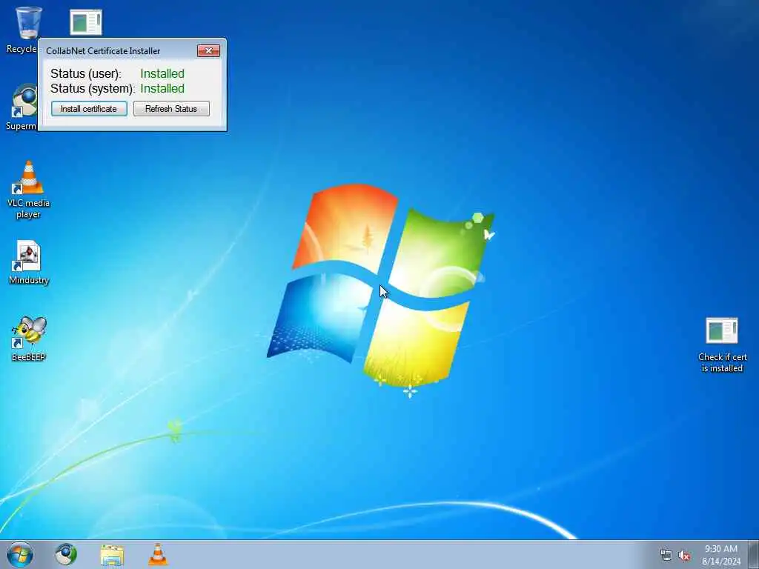The height and width of the screenshot is (569, 759).
Task: Launch Supermium browser from the taskbar
Action: click(66, 554)
